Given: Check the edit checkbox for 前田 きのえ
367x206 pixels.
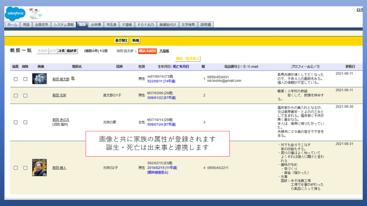Looking at the screenshot, I should (x=16, y=122).
